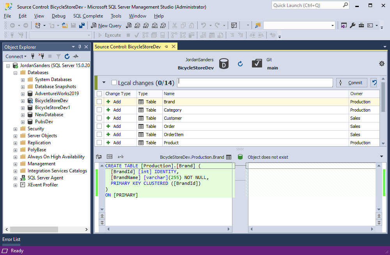The image size is (390, 255).
Task: Click the DAX query icon
Action: (x=163, y=25)
